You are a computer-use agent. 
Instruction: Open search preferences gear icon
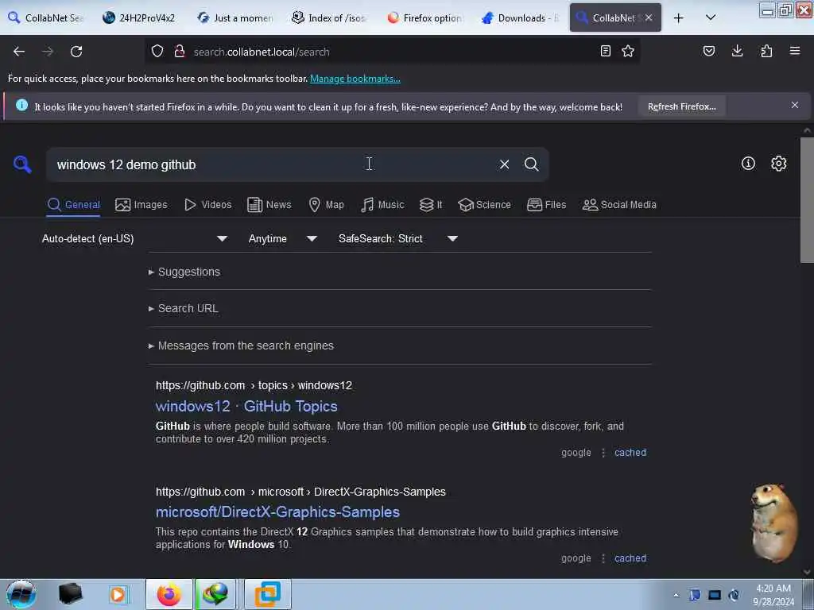(779, 164)
